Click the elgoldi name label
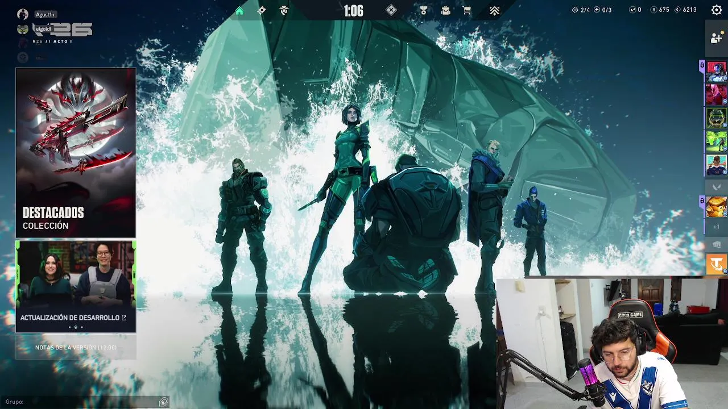The height and width of the screenshot is (409, 728). click(x=43, y=29)
